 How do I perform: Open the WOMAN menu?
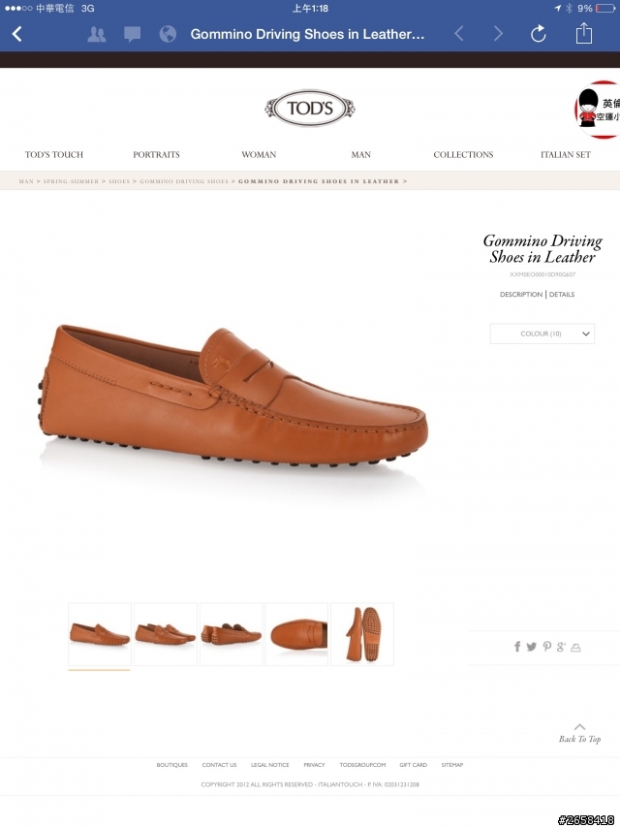point(259,155)
